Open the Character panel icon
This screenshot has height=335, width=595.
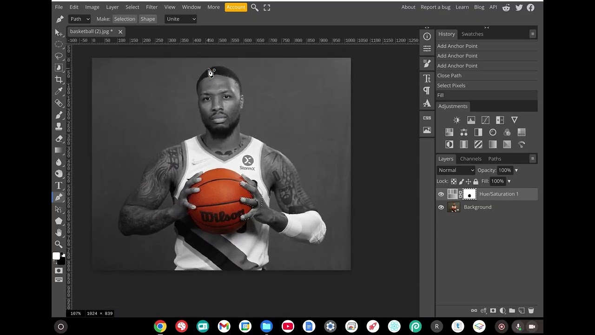[x=427, y=78]
